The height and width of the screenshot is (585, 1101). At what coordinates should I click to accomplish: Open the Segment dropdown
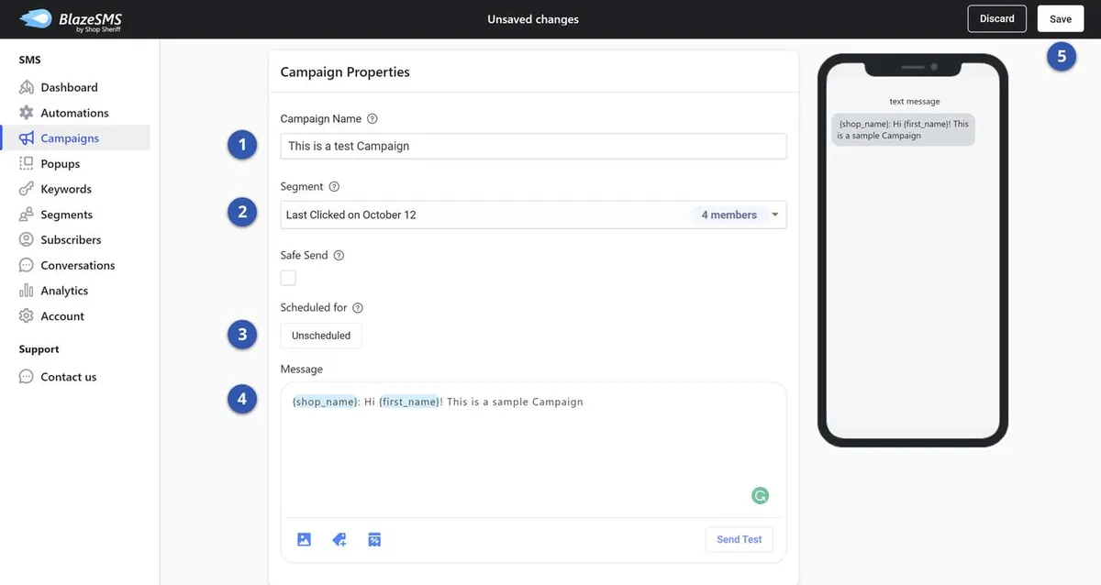[x=532, y=214]
